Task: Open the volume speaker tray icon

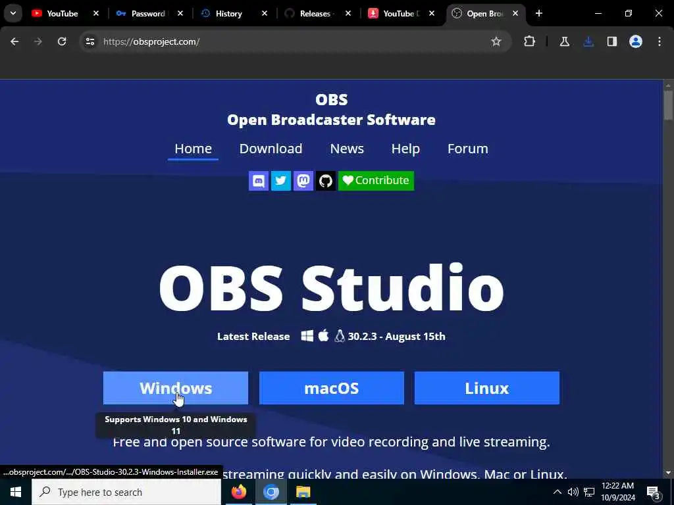Action: pos(573,492)
